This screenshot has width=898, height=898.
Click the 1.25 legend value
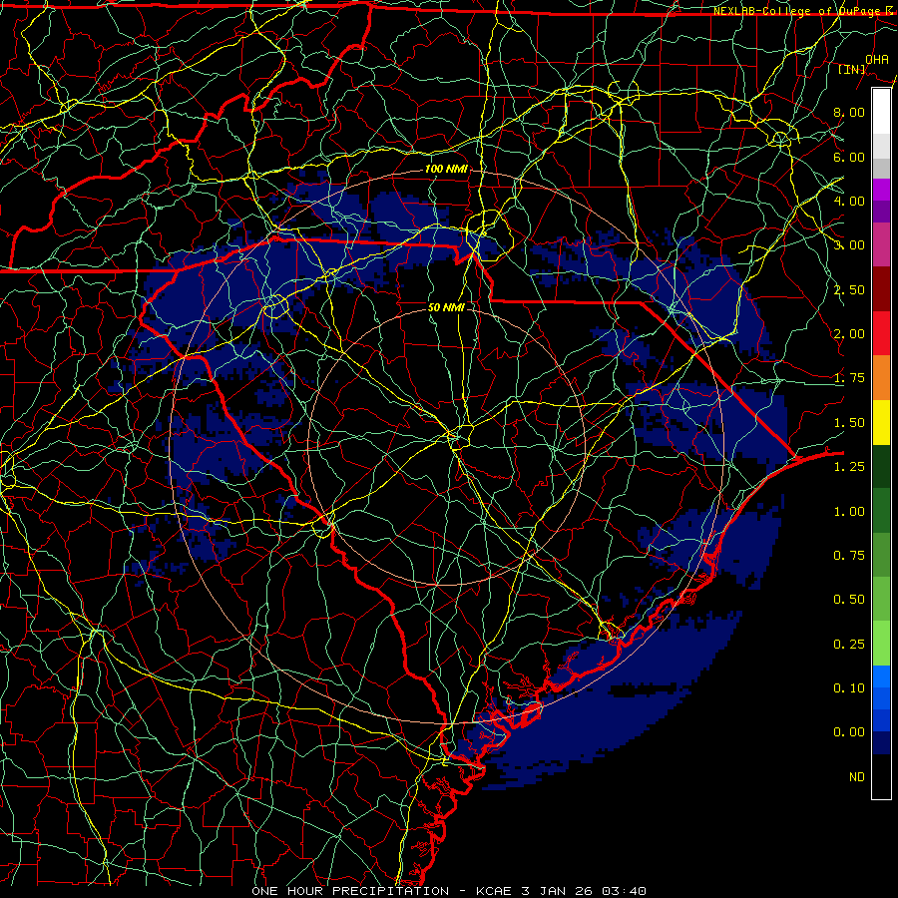(849, 467)
